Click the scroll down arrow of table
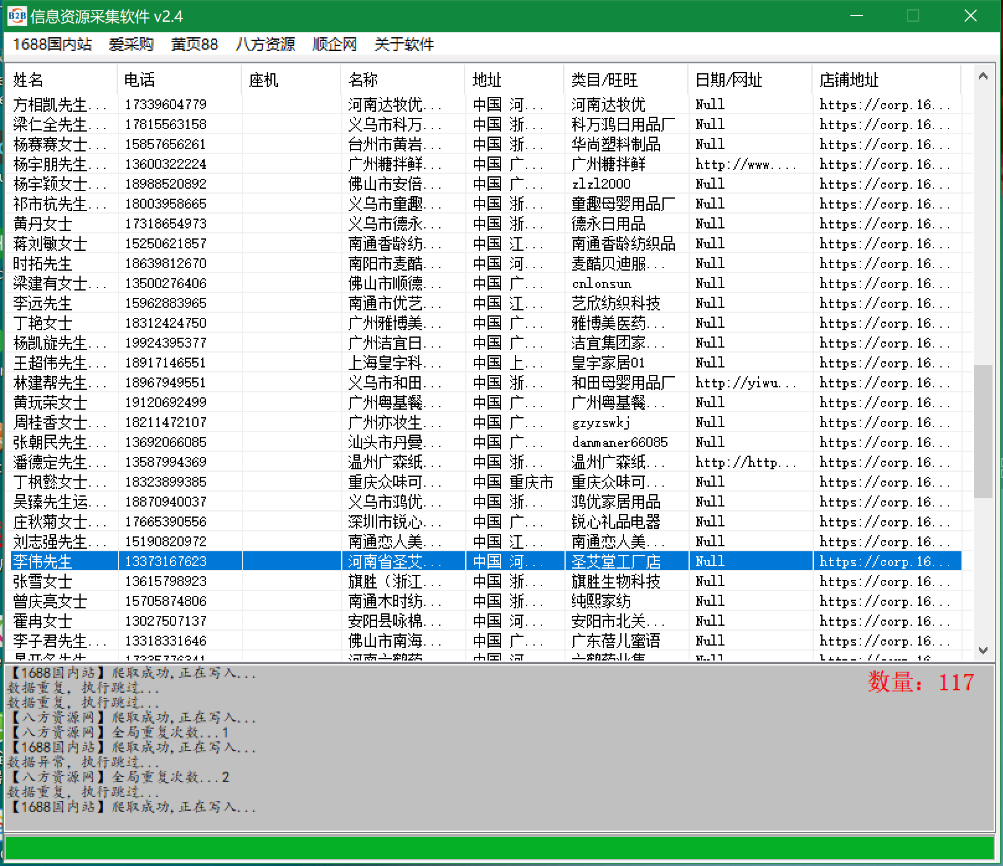 click(x=983, y=650)
